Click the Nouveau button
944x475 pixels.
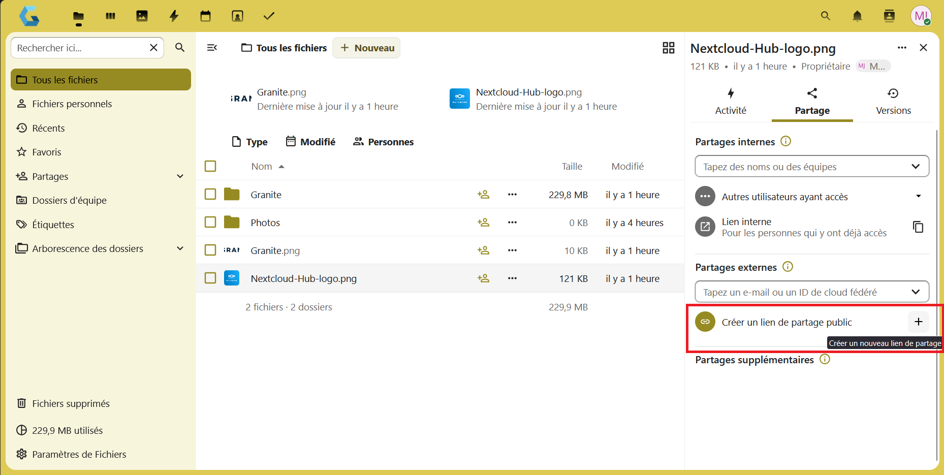(x=366, y=48)
